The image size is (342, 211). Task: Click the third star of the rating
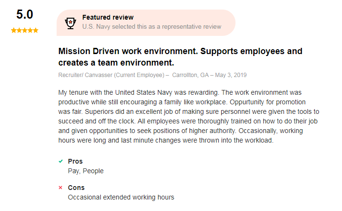(24, 31)
